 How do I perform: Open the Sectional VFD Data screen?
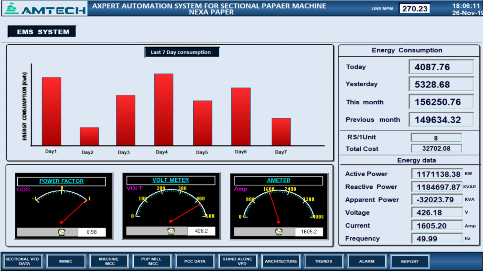click(23, 261)
